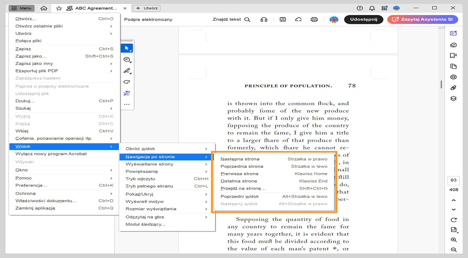This screenshot has height=258, width=468.
Task: Close the ABC Agreement tab
Action: 125,8
